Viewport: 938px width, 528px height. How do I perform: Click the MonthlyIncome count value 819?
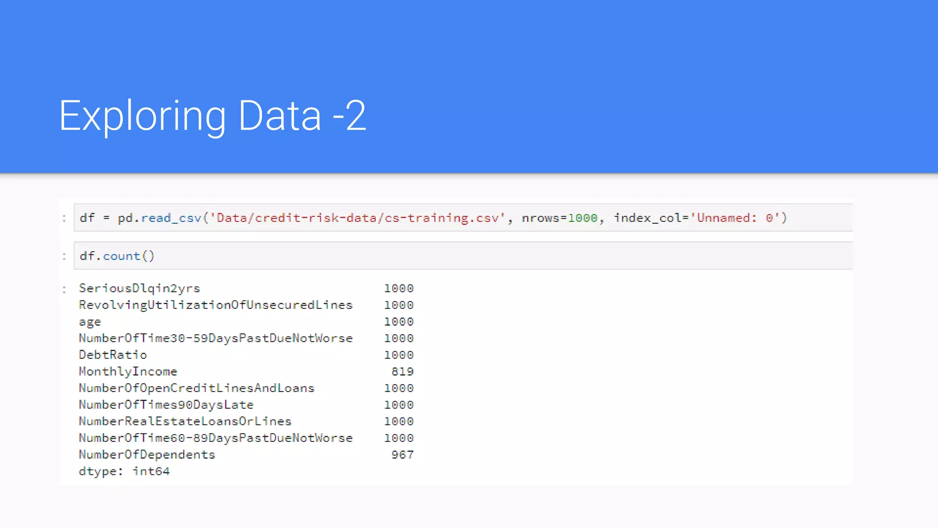coord(403,372)
